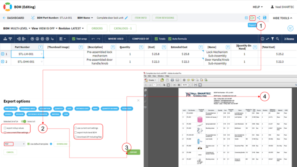Click the insert row icon with plus
The height and width of the screenshot is (167, 297).
point(19,39)
